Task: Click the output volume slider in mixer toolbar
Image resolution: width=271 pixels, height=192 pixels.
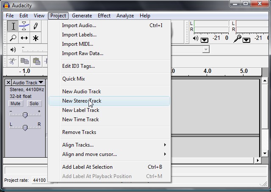Action: [34, 50]
